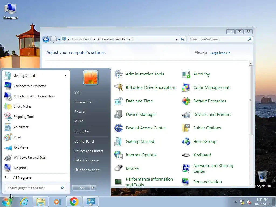The height and width of the screenshot is (207, 276).
Task: Select Default Programs in Start menu
Action: tap(87, 160)
